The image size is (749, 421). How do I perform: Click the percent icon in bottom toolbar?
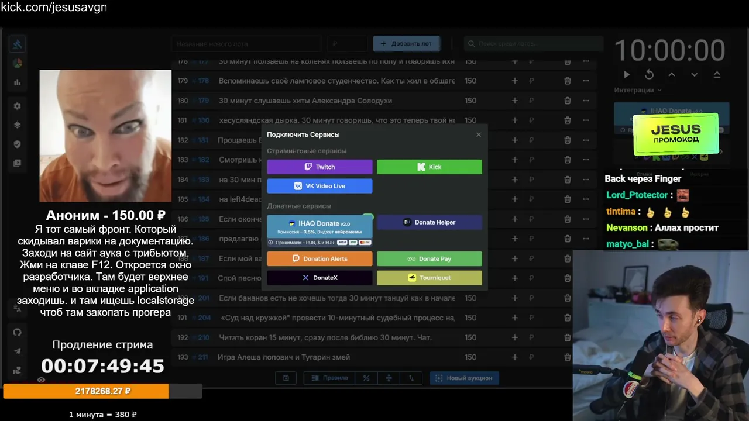(x=366, y=378)
